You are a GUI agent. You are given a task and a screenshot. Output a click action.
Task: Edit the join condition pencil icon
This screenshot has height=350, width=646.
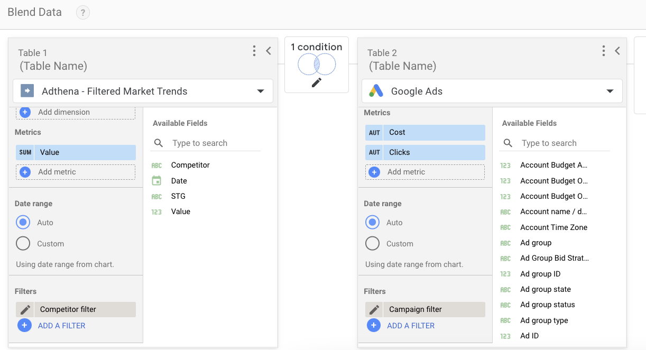[317, 82]
